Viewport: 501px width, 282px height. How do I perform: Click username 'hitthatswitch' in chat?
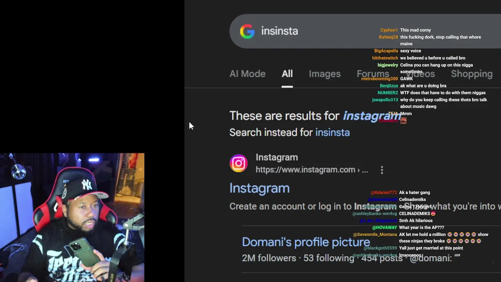tap(385, 58)
